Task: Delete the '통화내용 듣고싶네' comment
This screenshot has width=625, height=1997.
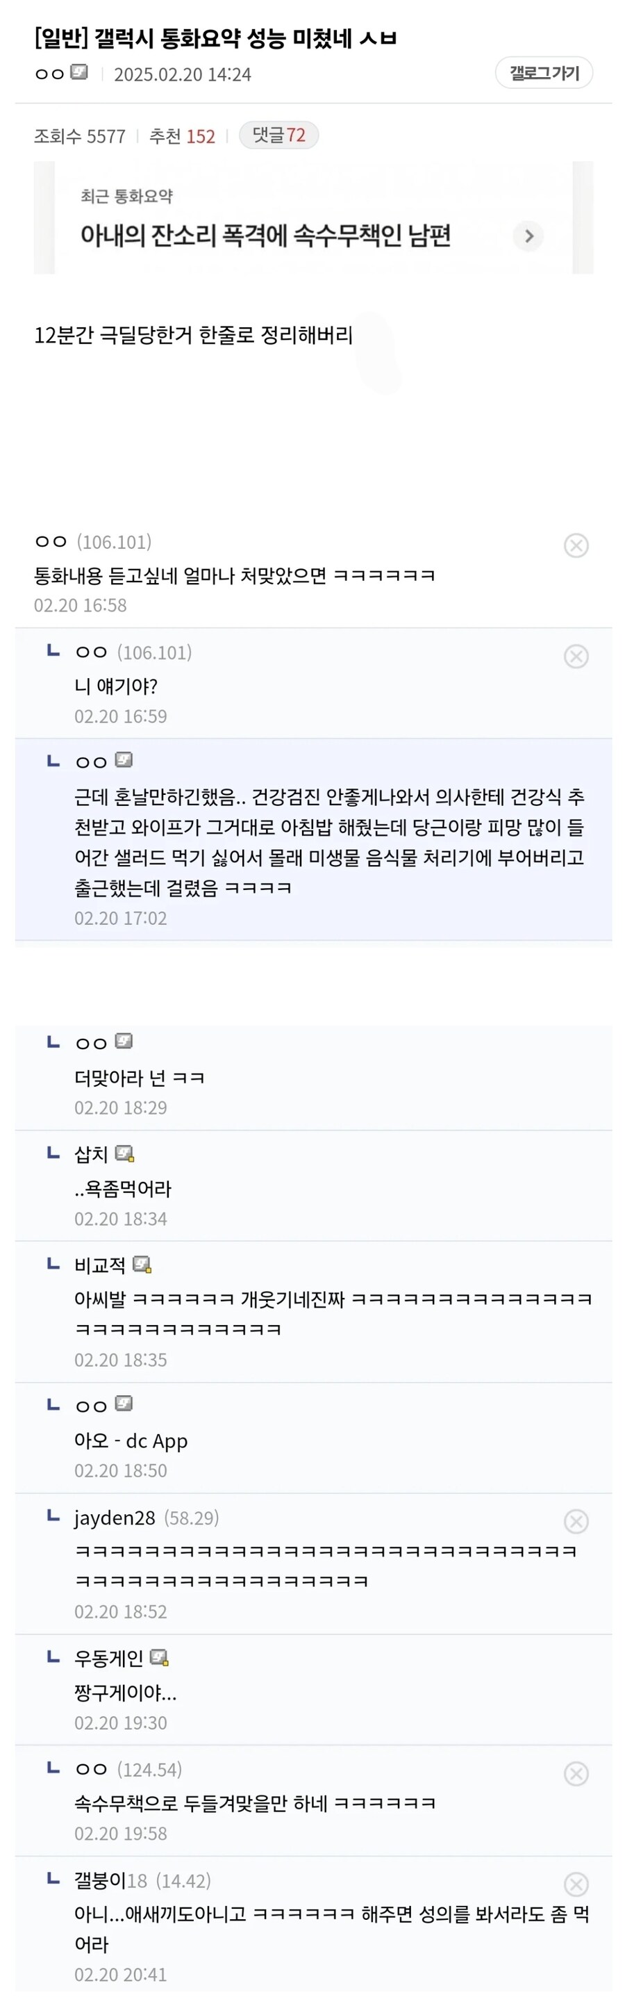Action: 575,545
